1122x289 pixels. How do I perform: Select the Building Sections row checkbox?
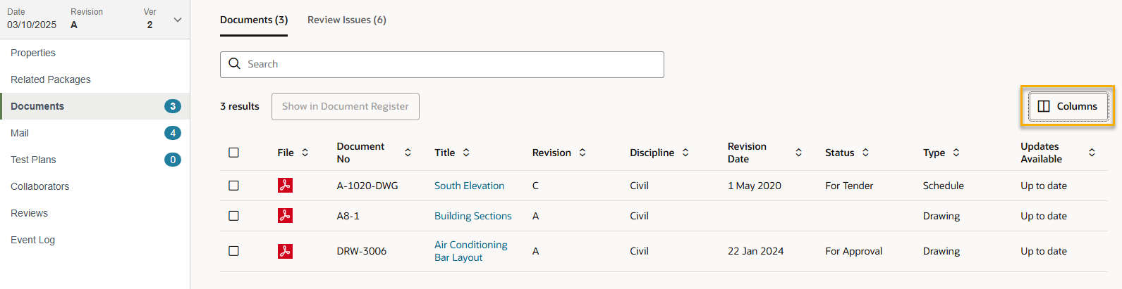click(234, 216)
